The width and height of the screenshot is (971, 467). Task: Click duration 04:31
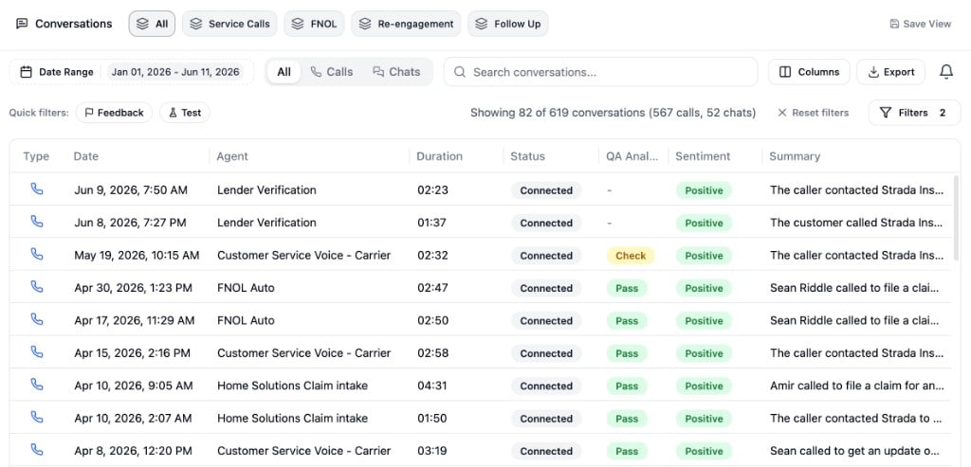click(x=432, y=386)
